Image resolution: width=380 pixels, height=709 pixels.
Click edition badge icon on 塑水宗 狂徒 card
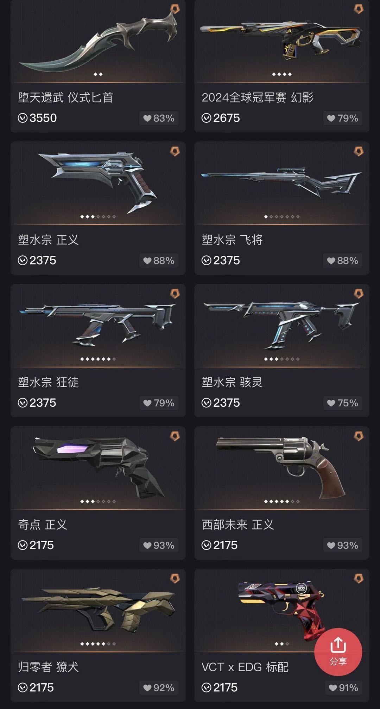click(175, 293)
